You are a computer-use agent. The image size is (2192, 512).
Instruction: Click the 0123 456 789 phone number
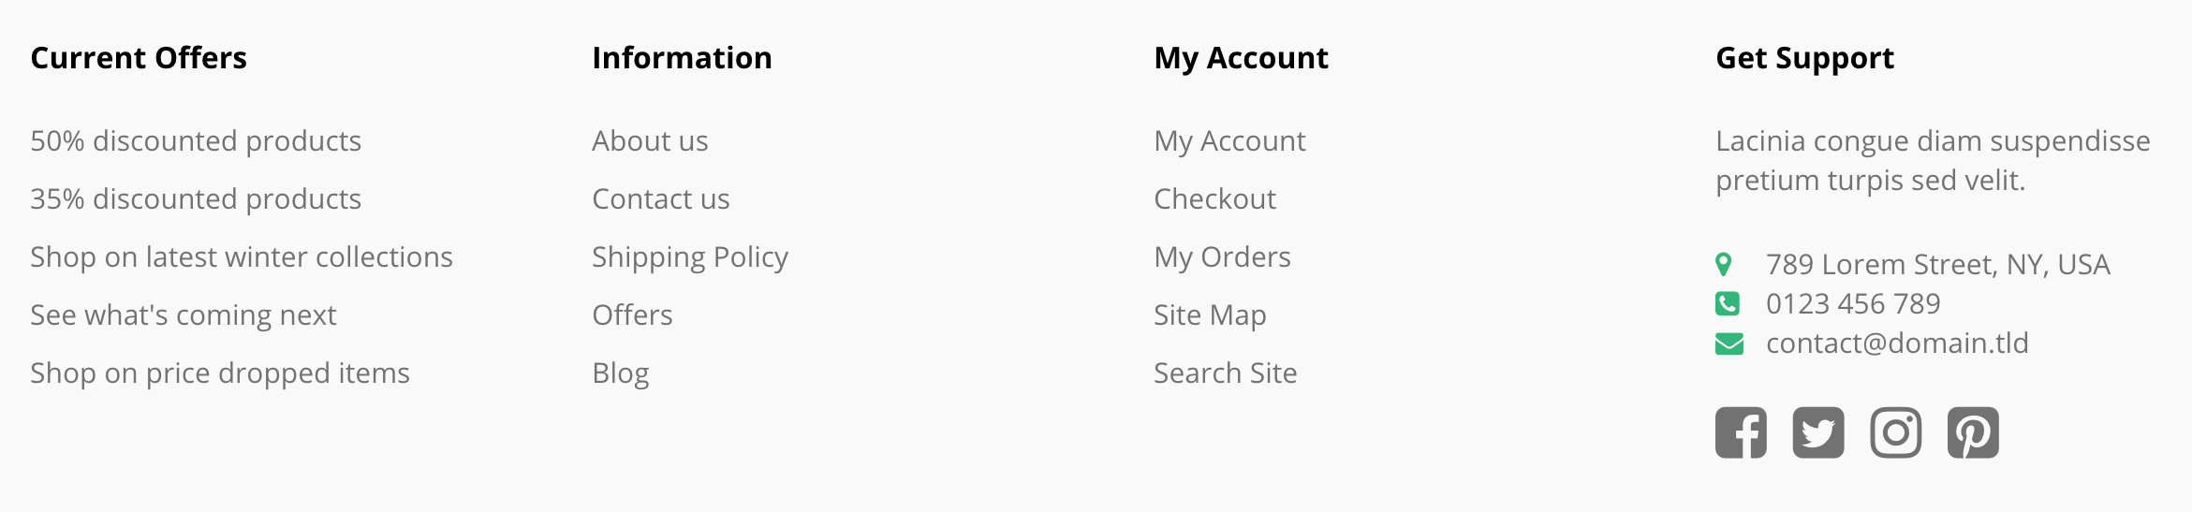[x=1853, y=304]
